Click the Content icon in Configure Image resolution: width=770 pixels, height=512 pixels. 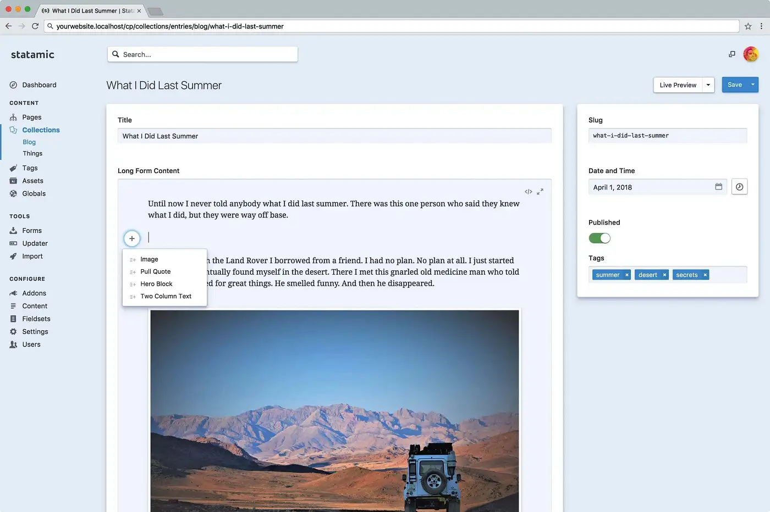(x=13, y=306)
